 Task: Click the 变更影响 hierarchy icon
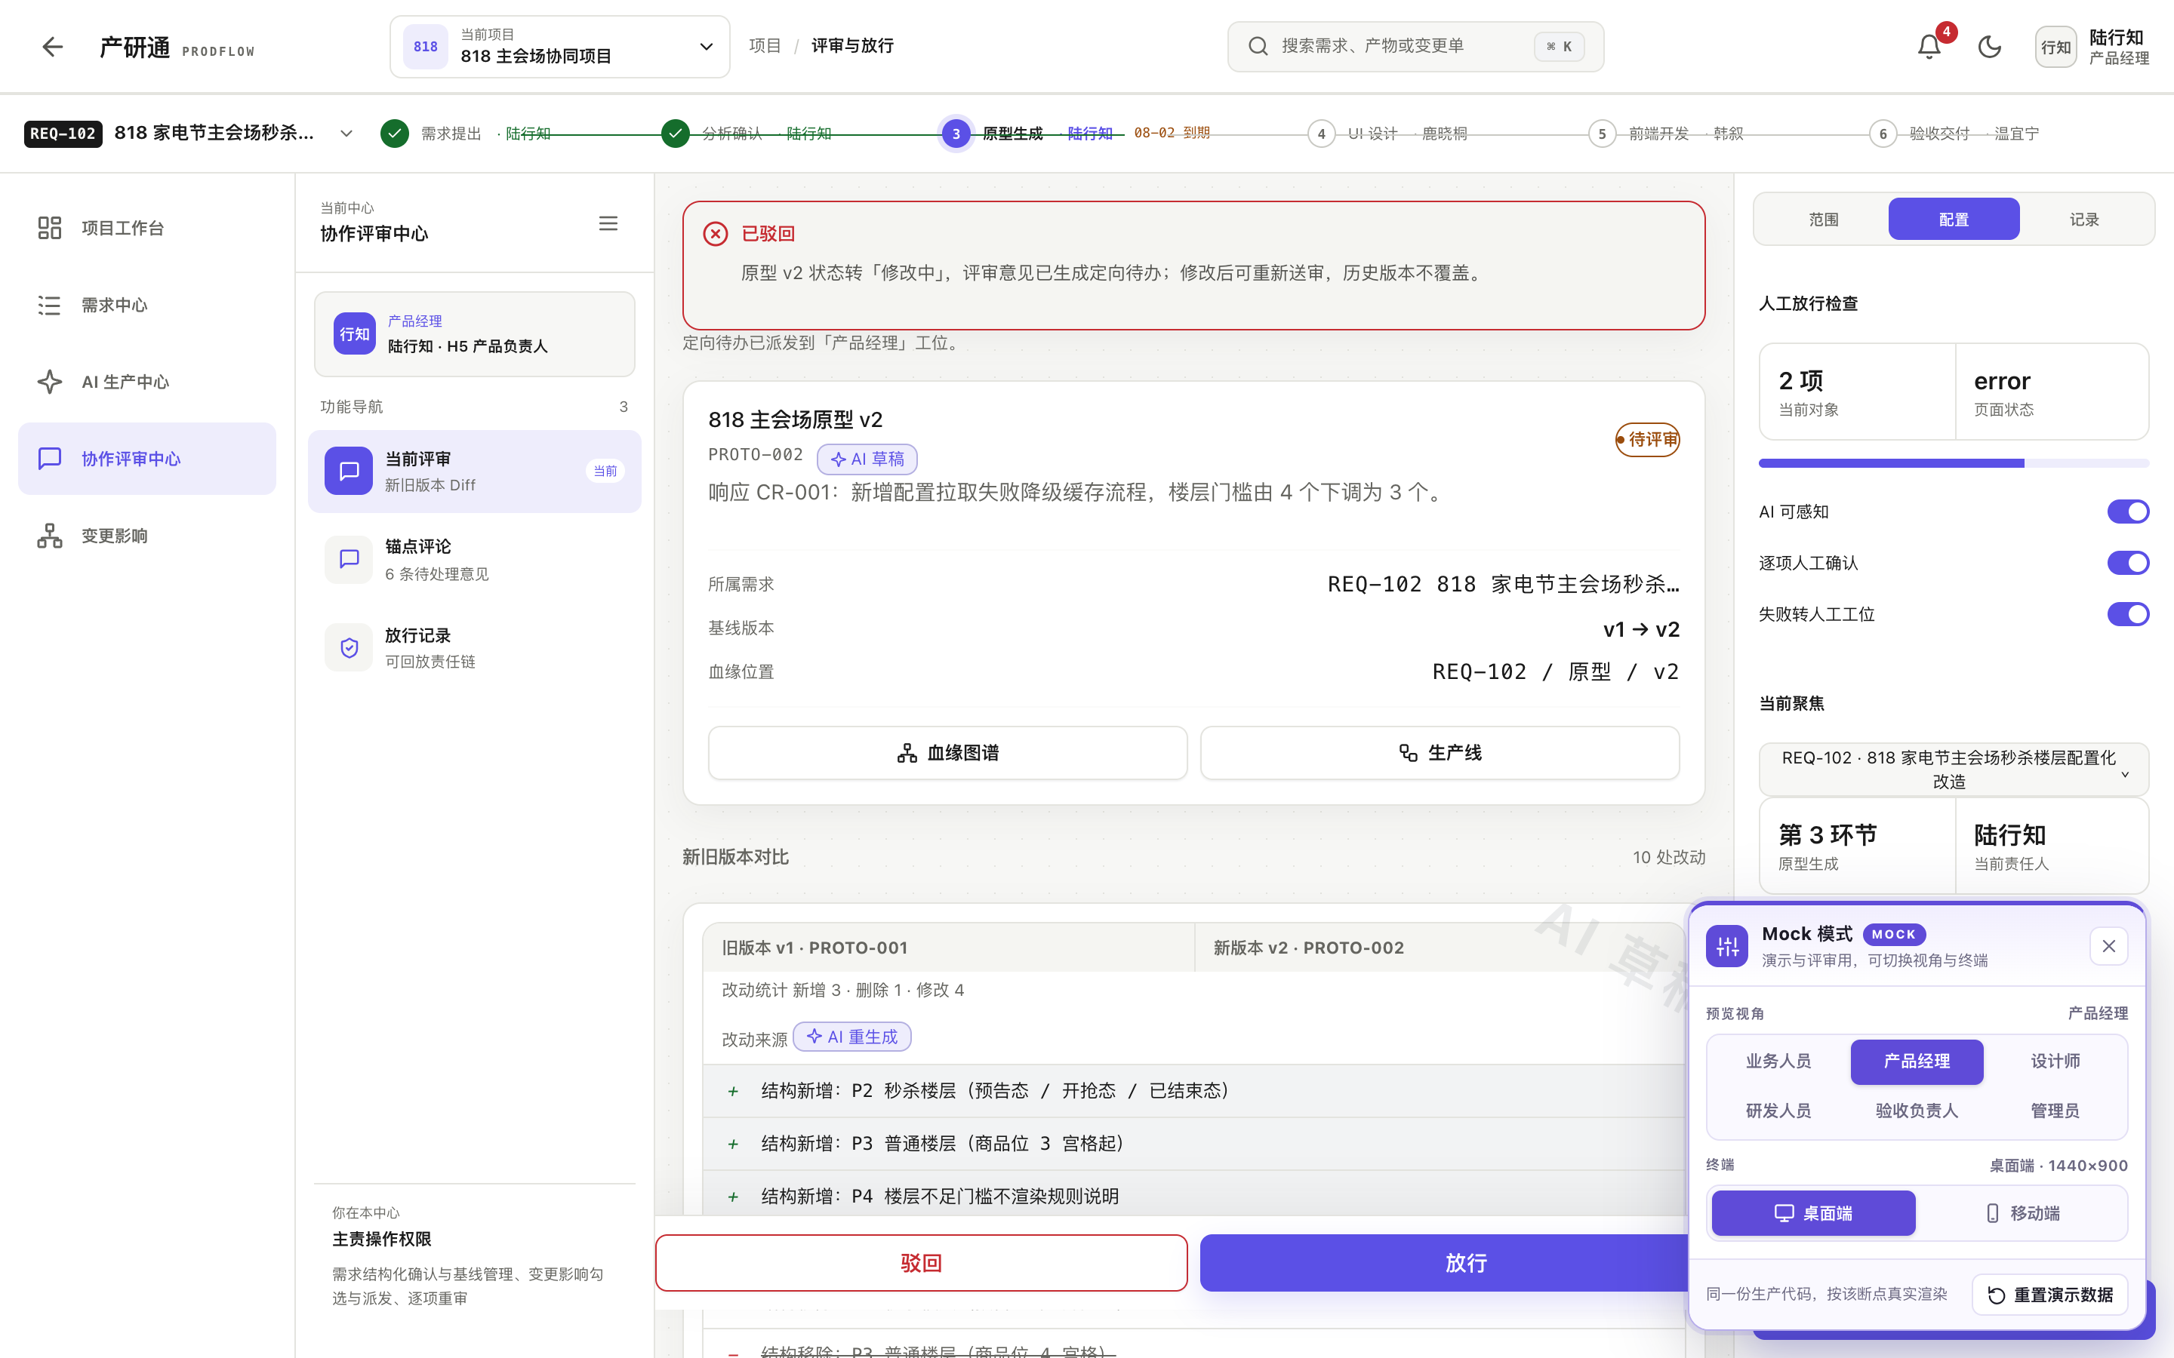[x=49, y=536]
